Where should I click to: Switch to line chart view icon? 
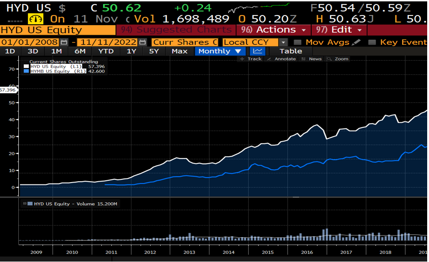(x=257, y=51)
